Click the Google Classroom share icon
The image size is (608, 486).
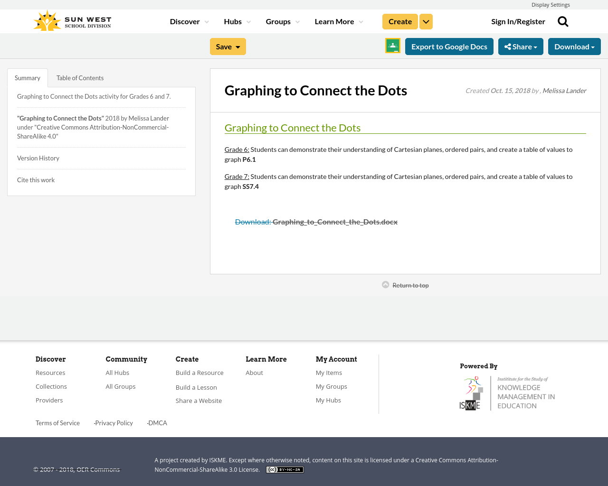point(392,46)
